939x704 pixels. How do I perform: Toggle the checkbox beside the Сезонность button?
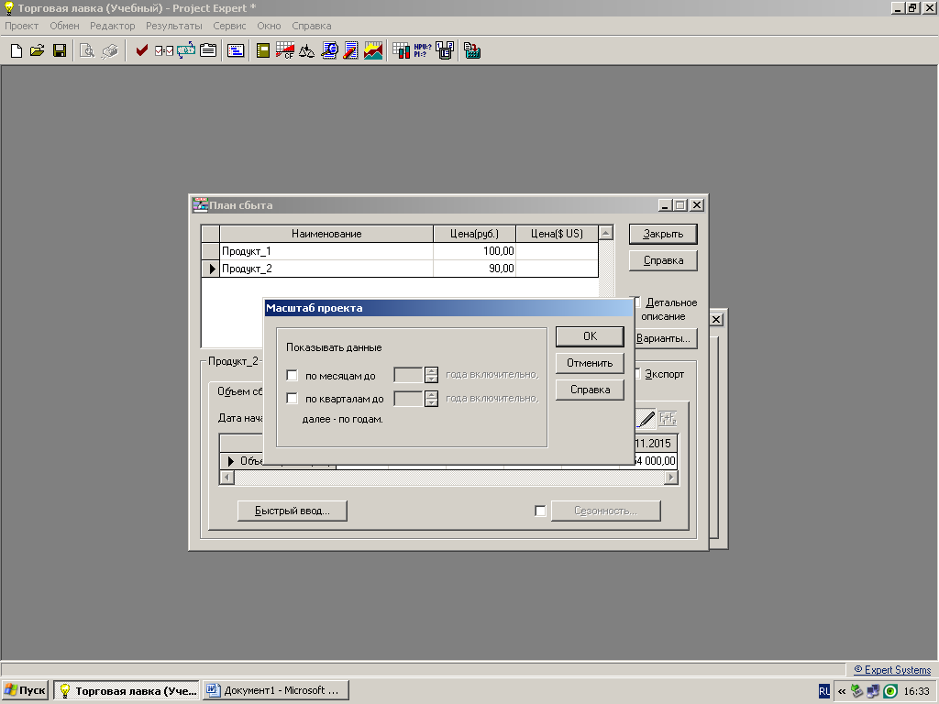pos(540,511)
